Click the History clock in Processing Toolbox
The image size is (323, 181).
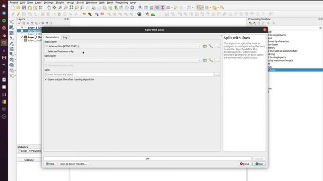pos(259,23)
